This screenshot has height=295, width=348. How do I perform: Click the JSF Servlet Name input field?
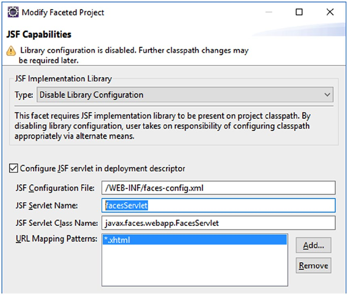(218, 205)
